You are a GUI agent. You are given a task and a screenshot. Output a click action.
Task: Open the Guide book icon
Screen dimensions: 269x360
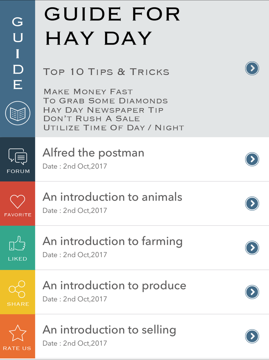point(18,113)
